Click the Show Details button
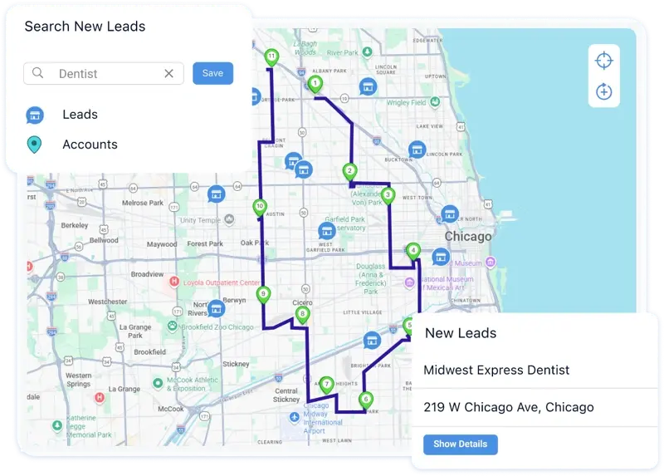 461,444
